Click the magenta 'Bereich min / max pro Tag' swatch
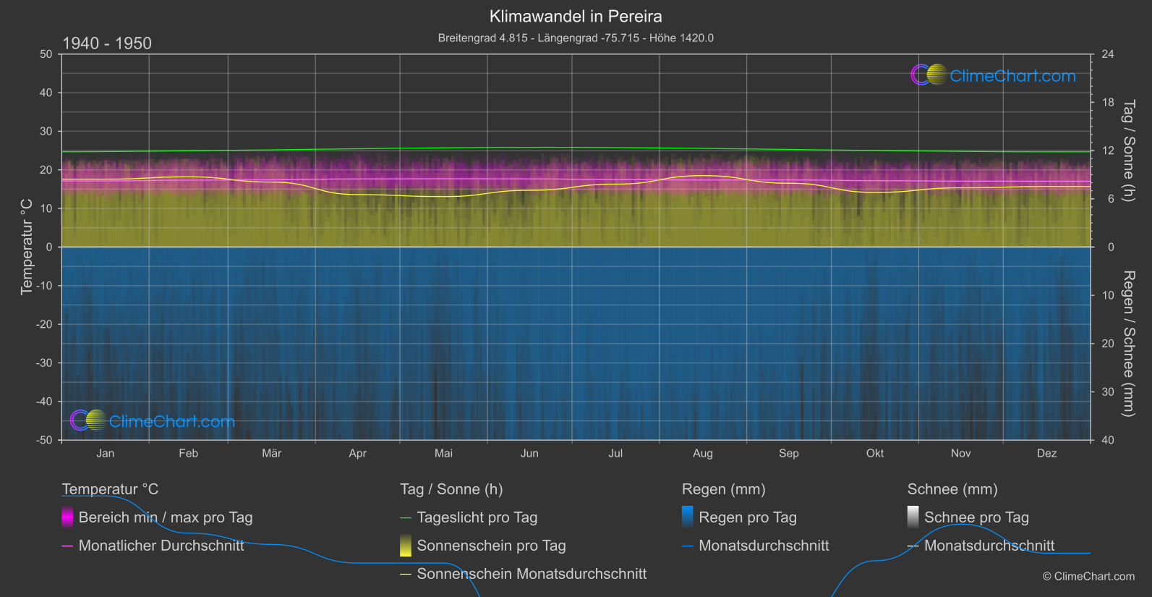The image size is (1152, 597). [67, 517]
